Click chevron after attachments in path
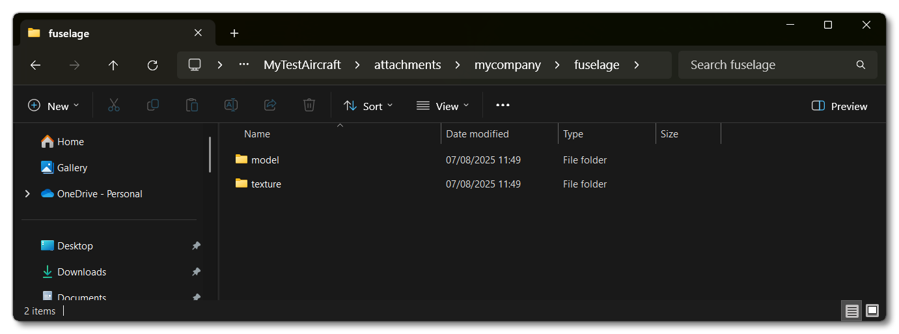Viewport: 899px width, 334px height. [x=458, y=65]
